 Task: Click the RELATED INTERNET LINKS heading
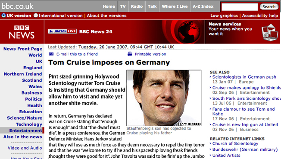pos(237,139)
